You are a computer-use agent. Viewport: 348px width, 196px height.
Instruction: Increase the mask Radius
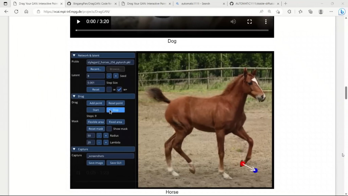tap(106, 135)
